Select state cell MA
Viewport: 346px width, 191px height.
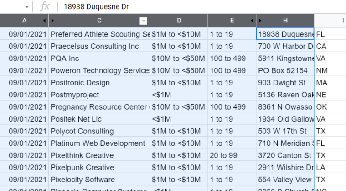(330, 82)
